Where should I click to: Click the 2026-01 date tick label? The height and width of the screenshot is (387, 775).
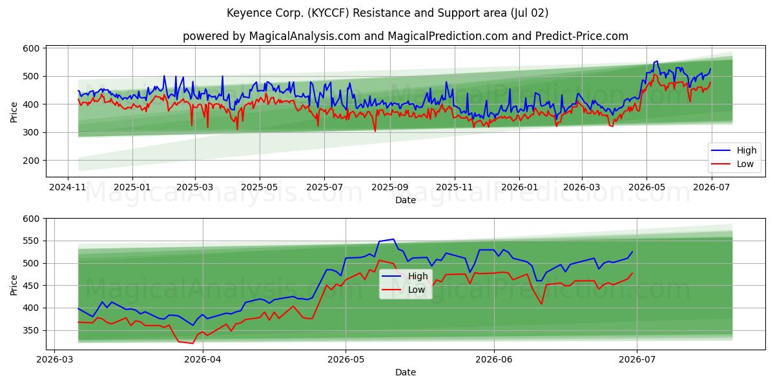pyautogui.click(x=519, y=188)
